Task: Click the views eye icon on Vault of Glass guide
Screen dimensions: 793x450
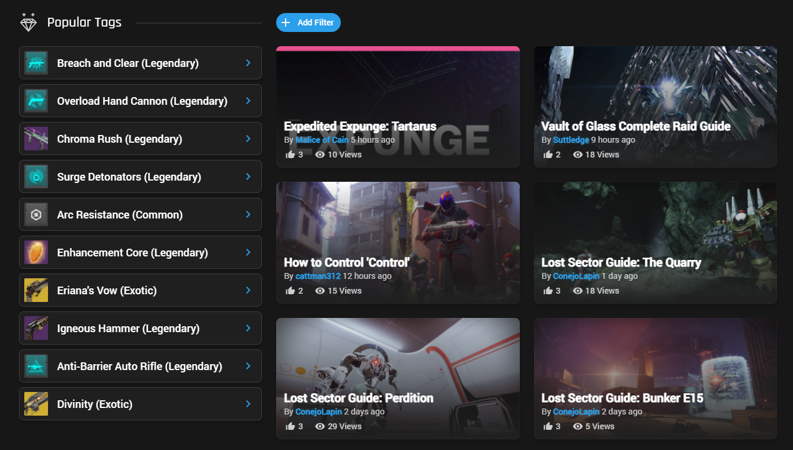Action: click(x=578, y=155)
